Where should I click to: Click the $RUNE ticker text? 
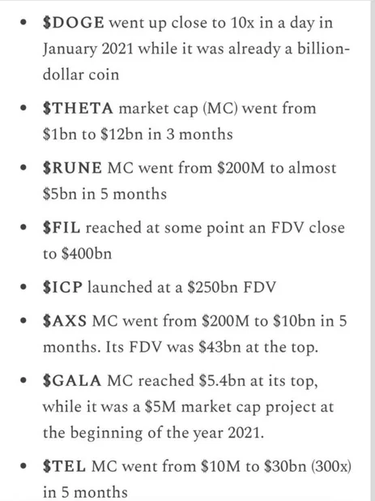(72, 168)
